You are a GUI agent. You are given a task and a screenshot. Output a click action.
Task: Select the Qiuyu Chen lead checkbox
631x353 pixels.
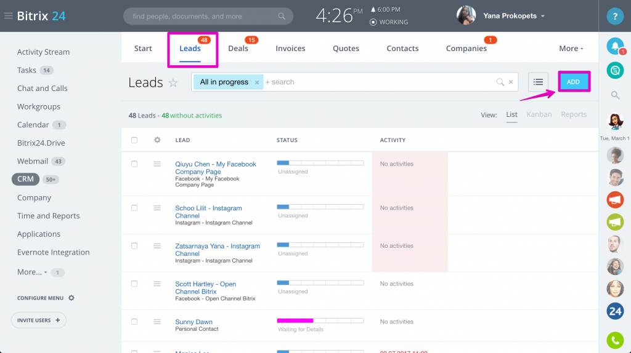[134, 164]
